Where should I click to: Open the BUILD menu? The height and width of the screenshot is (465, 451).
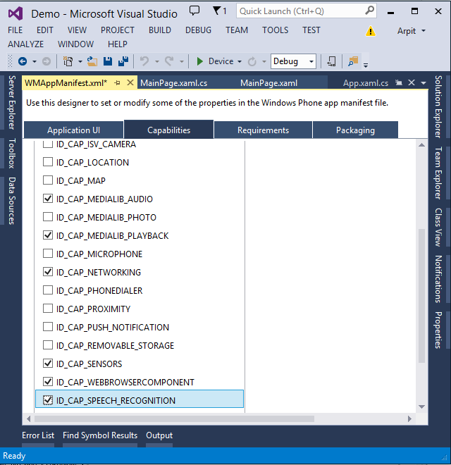pyautogui.click(x=160, y=30)
